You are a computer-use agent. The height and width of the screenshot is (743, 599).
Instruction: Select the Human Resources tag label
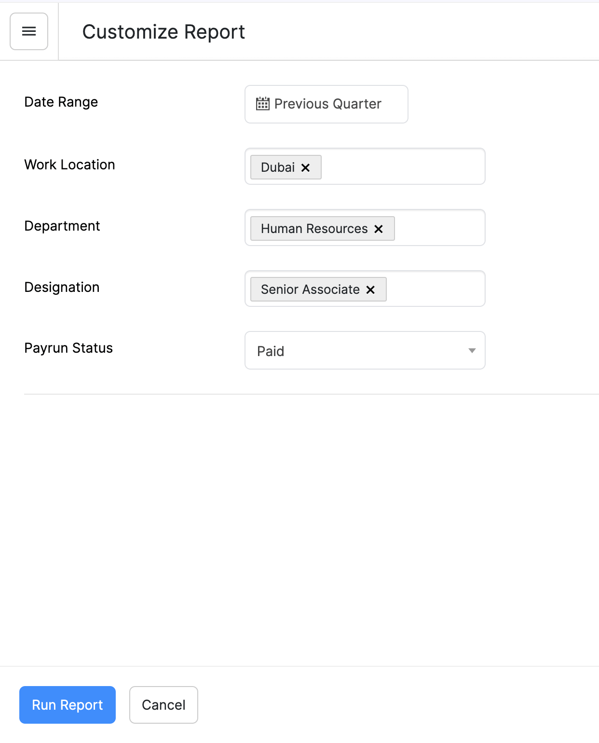click(314, 229)
